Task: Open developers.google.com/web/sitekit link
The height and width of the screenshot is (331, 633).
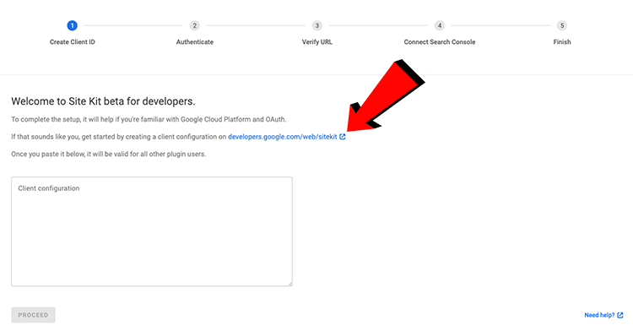Action: (282, 137)
